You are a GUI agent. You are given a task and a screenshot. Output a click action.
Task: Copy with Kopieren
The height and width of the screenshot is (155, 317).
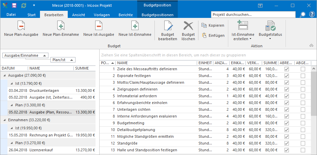point(213,25)
